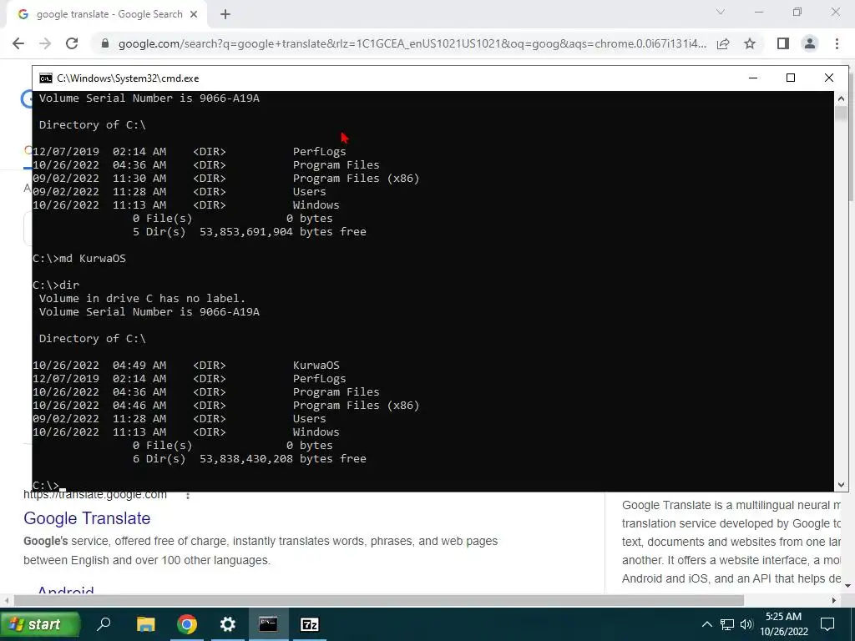The height and width of the screenshot is (641, 855).
Task: Click the KurwaOS directory entry in cmd
Action: click(316, 366)
